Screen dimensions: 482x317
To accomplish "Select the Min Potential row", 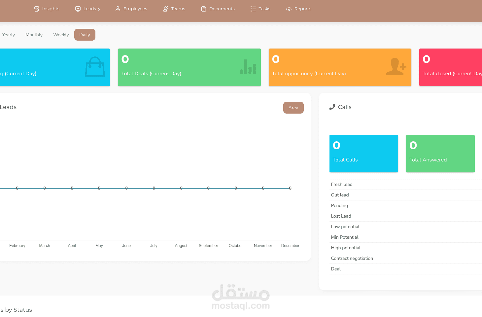I will [x=406, y=237].
